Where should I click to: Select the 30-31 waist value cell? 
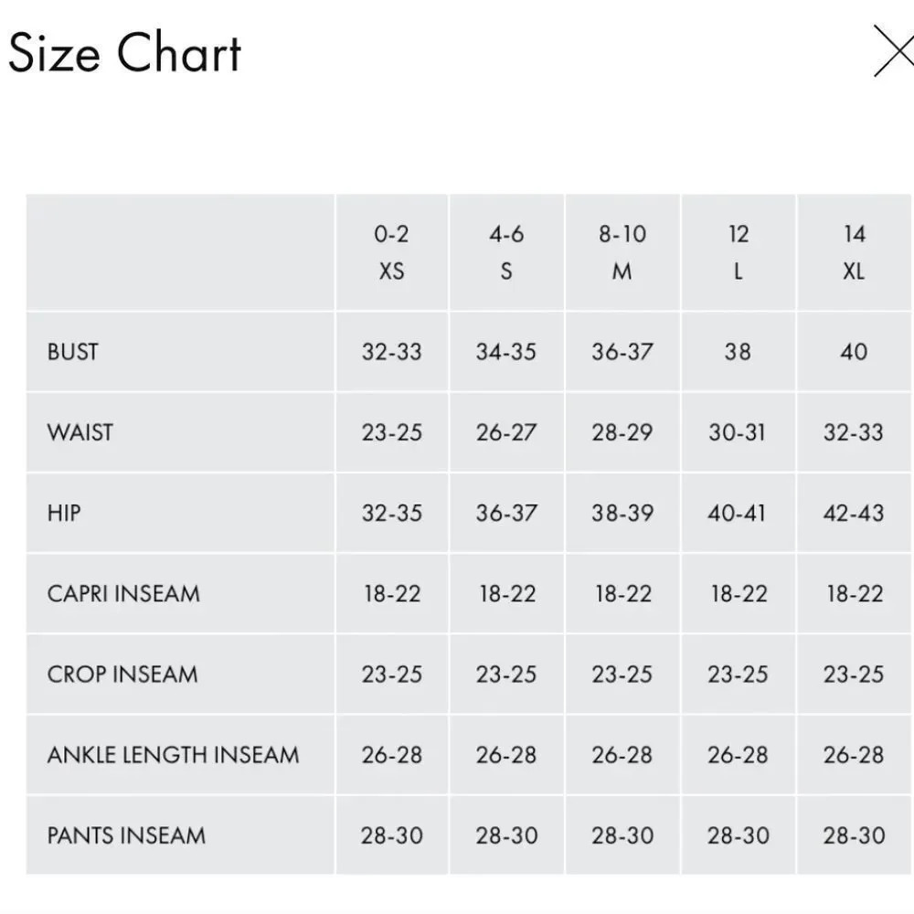pyautogui.click(x=739, y=432)
